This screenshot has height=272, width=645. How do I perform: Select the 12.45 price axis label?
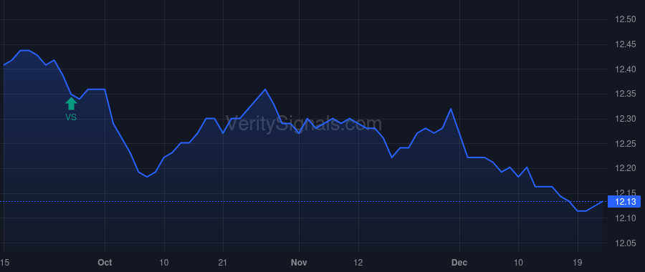coord(625,44)
